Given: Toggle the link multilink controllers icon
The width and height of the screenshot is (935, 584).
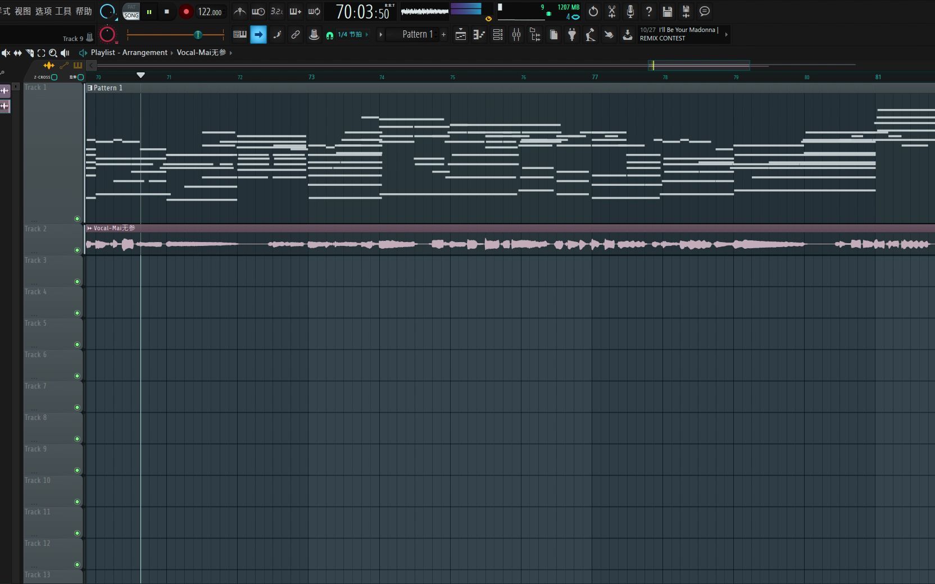Looking at the screenshot, I should pyautogui.click(x=296, y=35).
